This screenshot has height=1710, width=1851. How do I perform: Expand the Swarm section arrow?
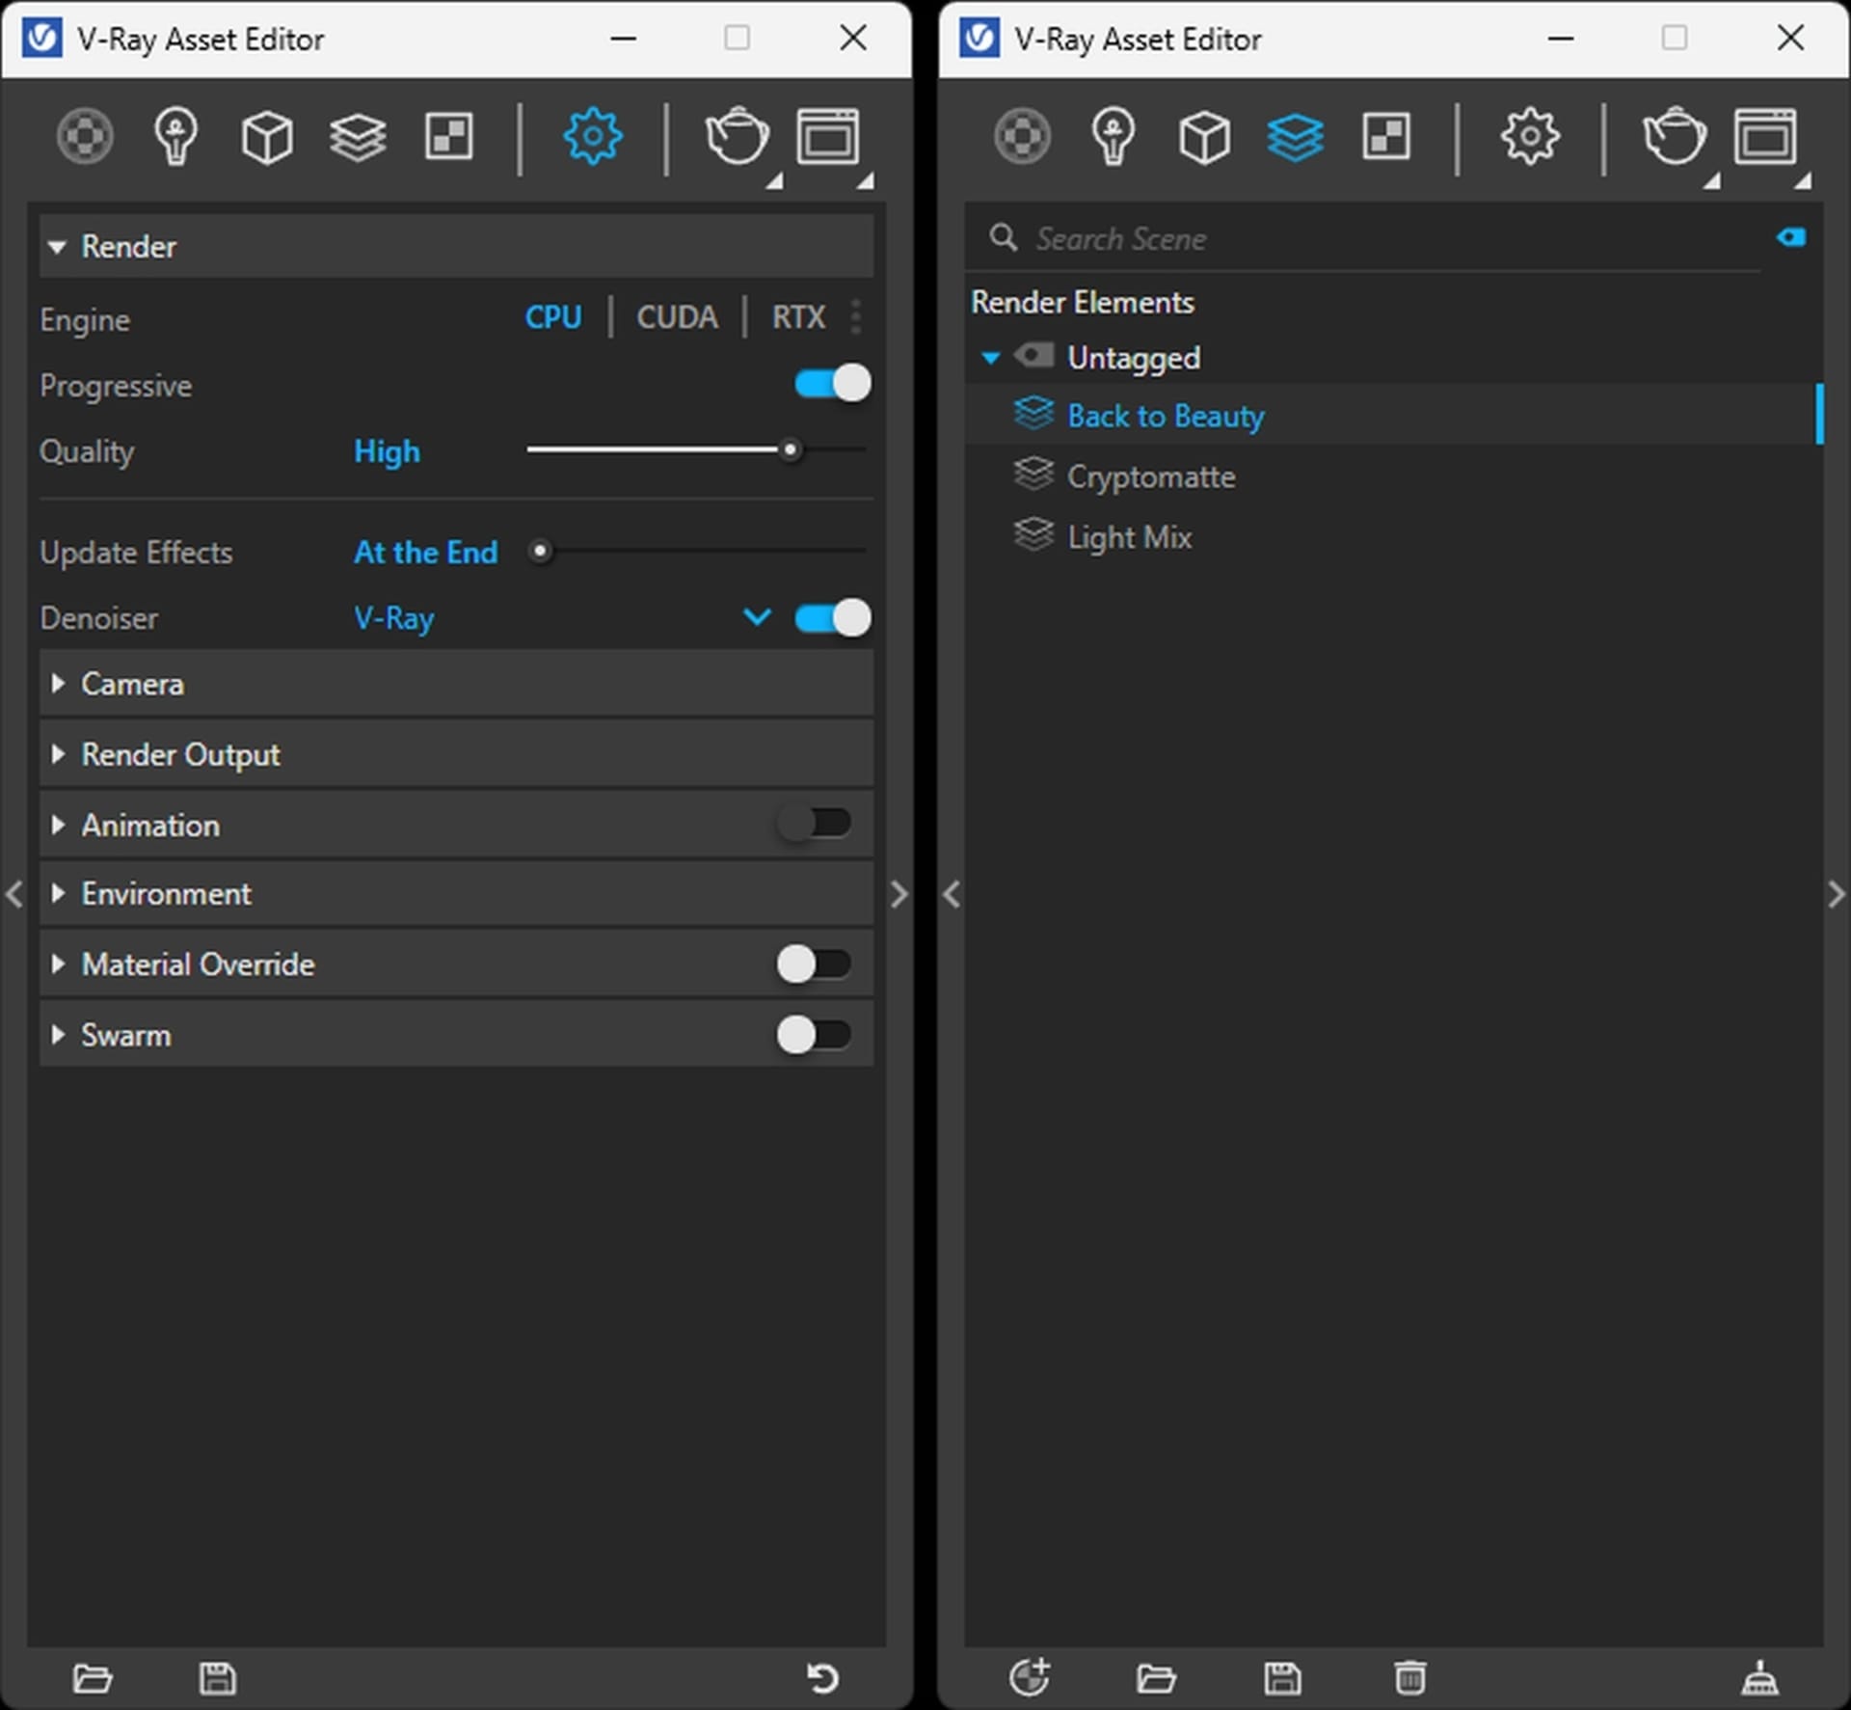tap(58, 1035)
